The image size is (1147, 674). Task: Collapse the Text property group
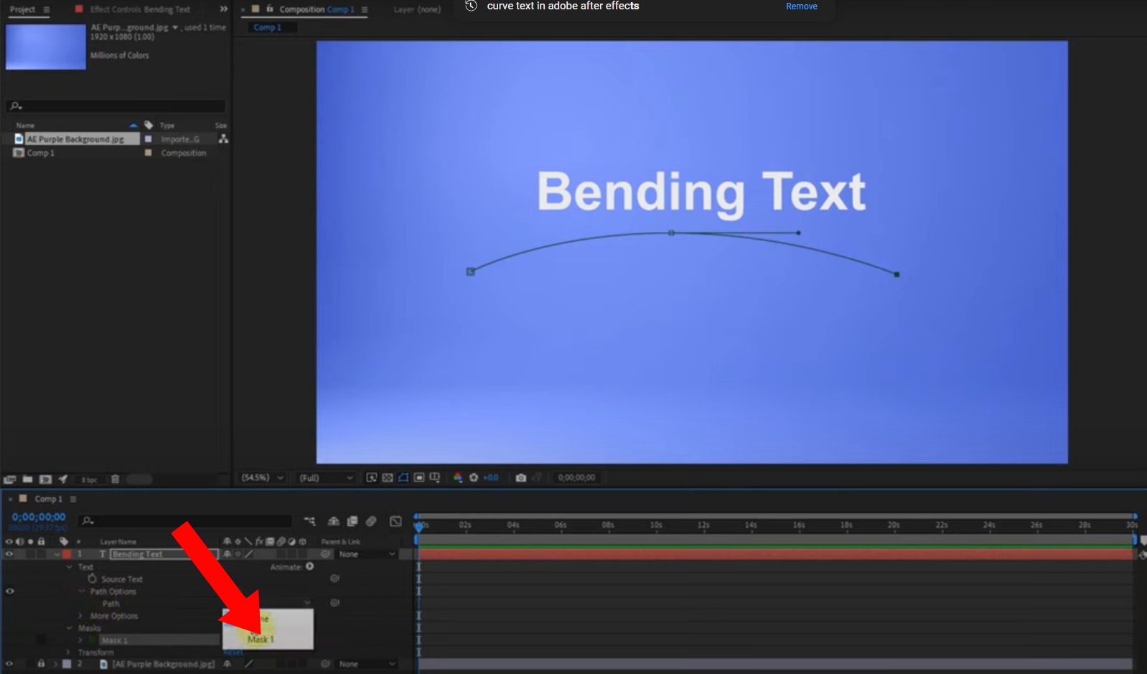coord(70,567)
